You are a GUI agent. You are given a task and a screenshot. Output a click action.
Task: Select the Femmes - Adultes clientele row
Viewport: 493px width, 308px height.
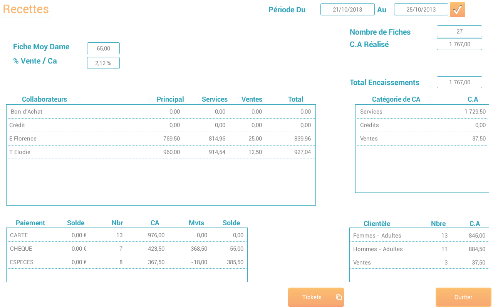point(419,236)
